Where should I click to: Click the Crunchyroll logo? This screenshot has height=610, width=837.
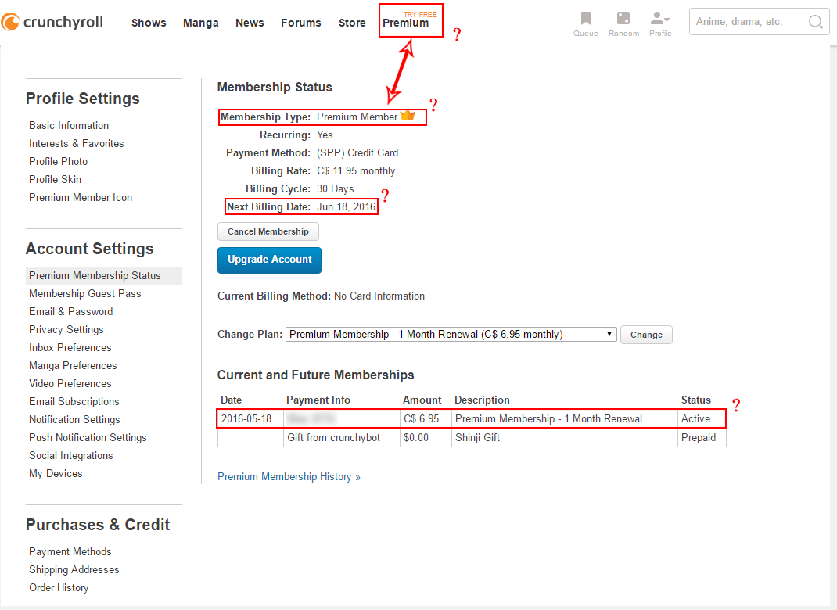coord(52,22)
